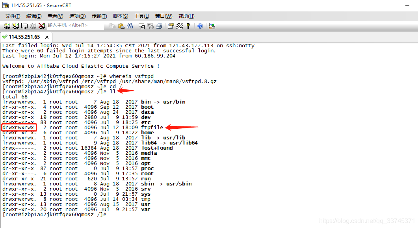Click the lost+found directory name
Viewport: 418px width, 228px height.
(157, 148)
